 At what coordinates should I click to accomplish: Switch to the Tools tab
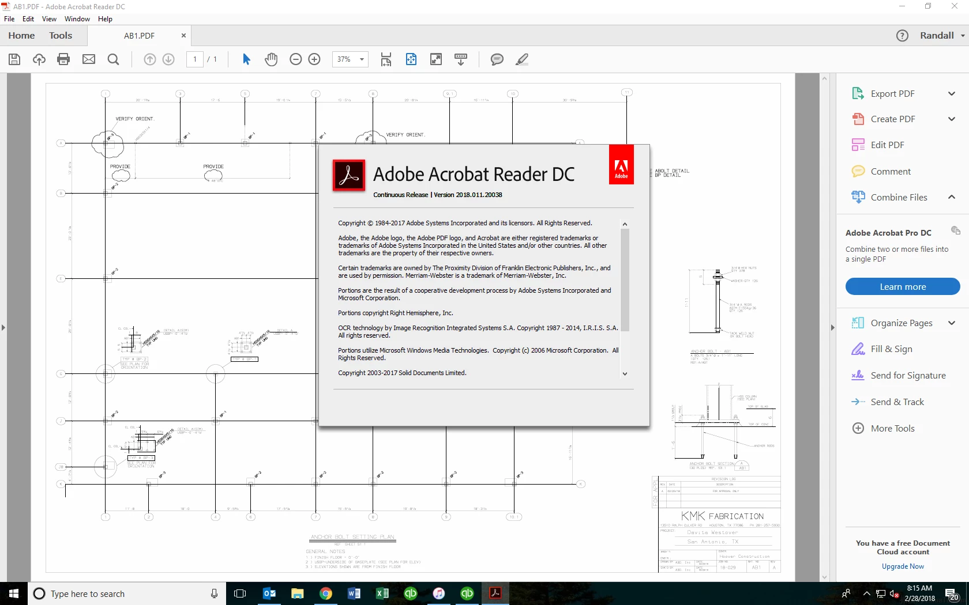(x=61, y=36)
